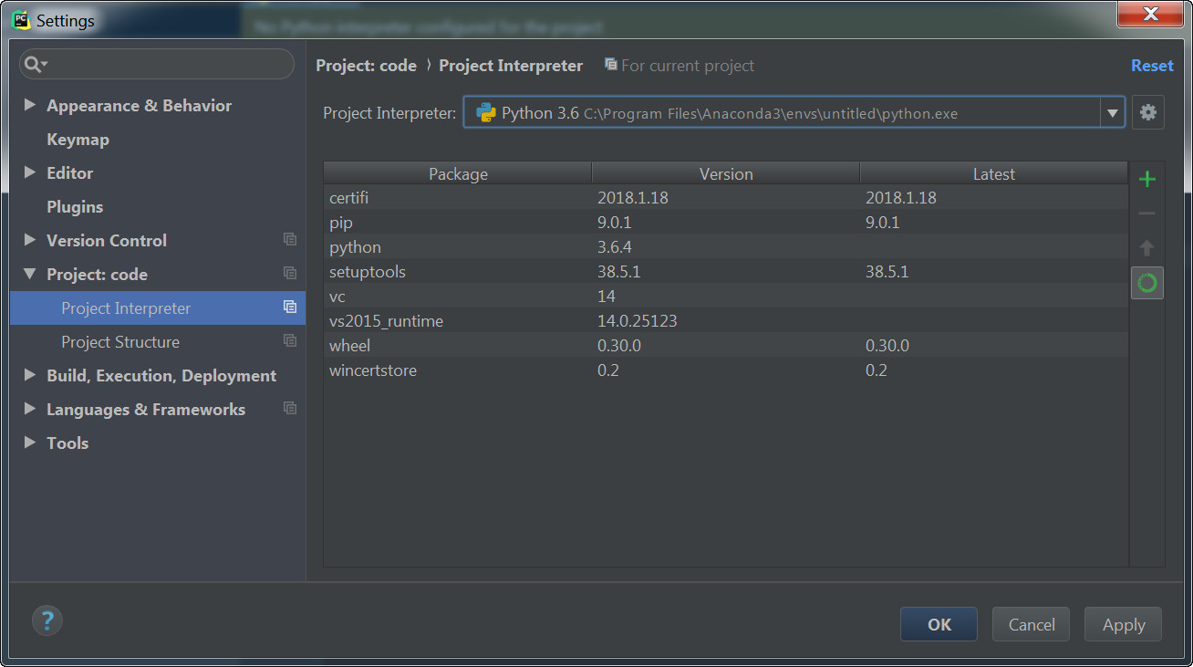Screen dimensions: 1193x667
Task: Select Project Interpreter in the sidebar
Action: 158,307
